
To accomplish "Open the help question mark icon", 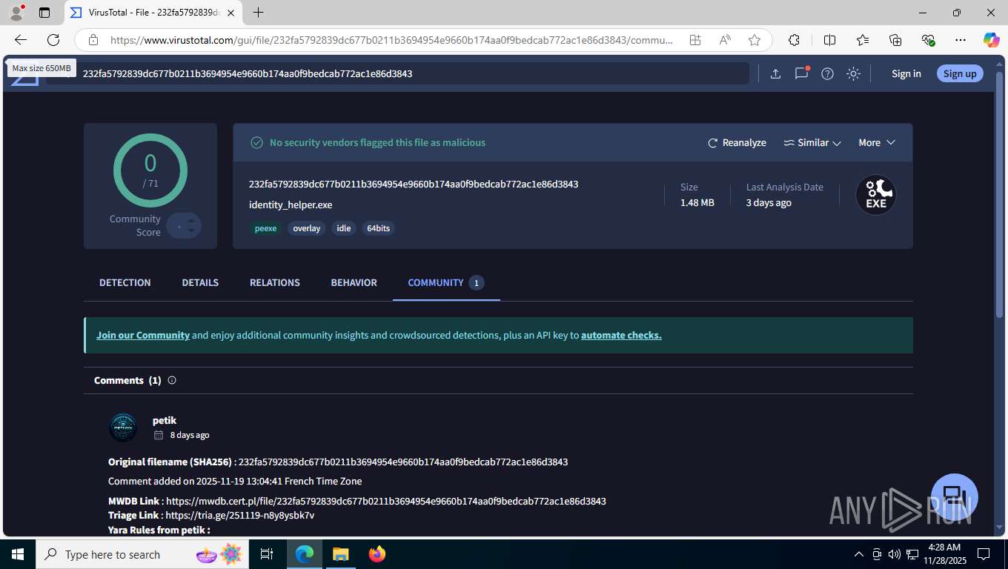I will (x=828, y=73).
